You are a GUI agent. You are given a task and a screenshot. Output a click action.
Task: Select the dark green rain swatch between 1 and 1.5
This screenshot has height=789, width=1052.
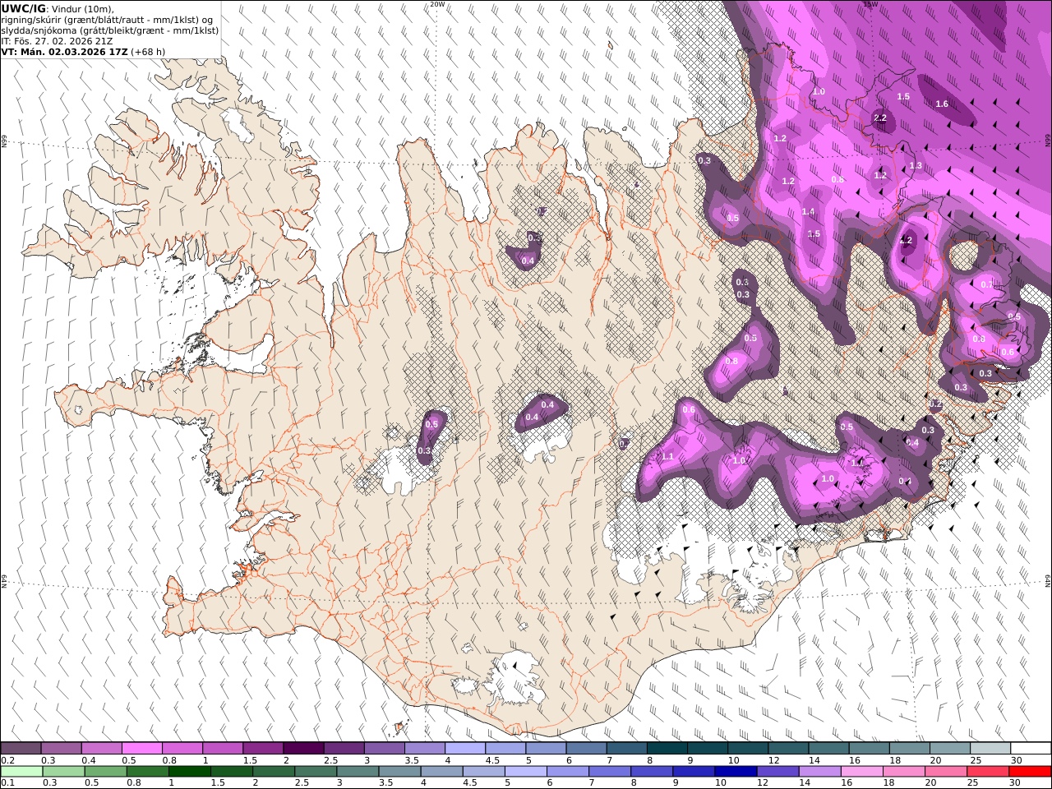click(190, 772)
